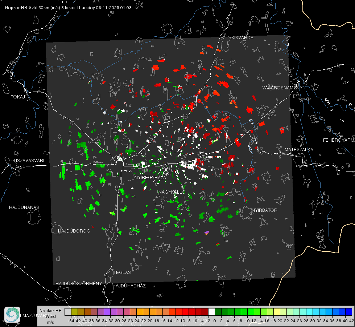Screen dimensions: 355x327
Task: Click the -20 legend value label
Action: click(x=149, y=321)
